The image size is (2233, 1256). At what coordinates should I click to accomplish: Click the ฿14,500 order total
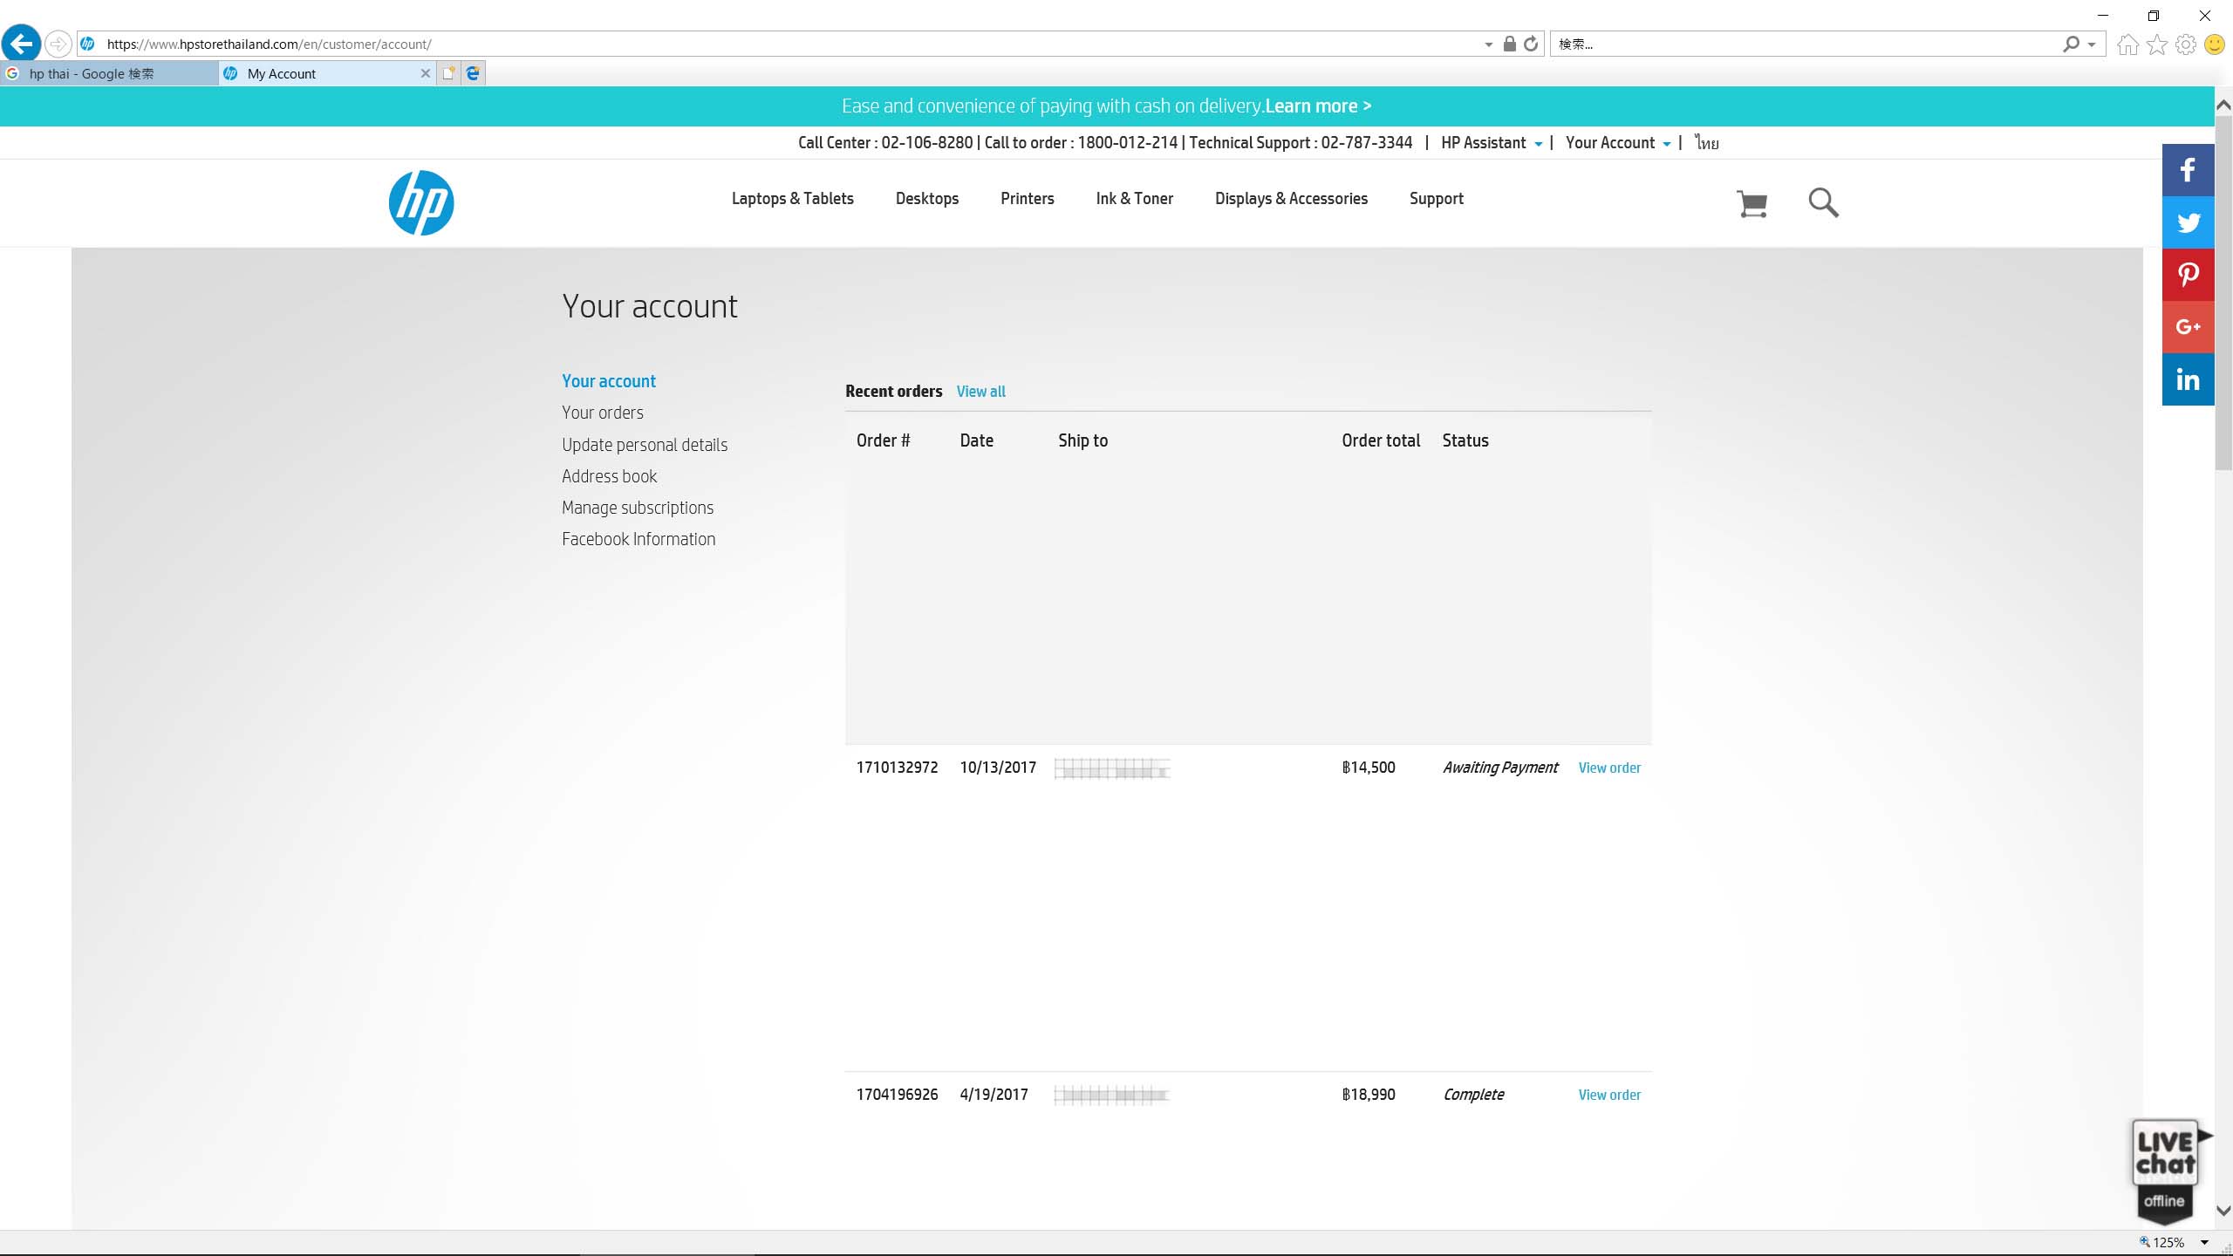pyautogui.click(x=1368, y=768)
